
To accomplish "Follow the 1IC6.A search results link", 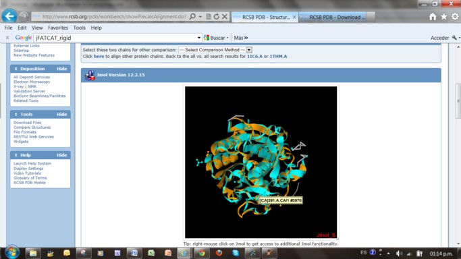I will pyautogui.click(x=254, y=57).
